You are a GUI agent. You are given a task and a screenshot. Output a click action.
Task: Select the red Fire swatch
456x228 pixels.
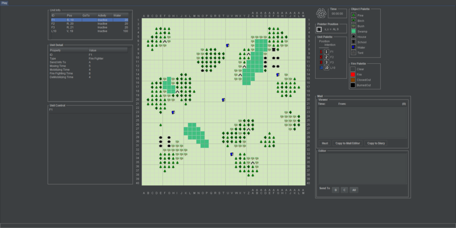tap(353, 75)
